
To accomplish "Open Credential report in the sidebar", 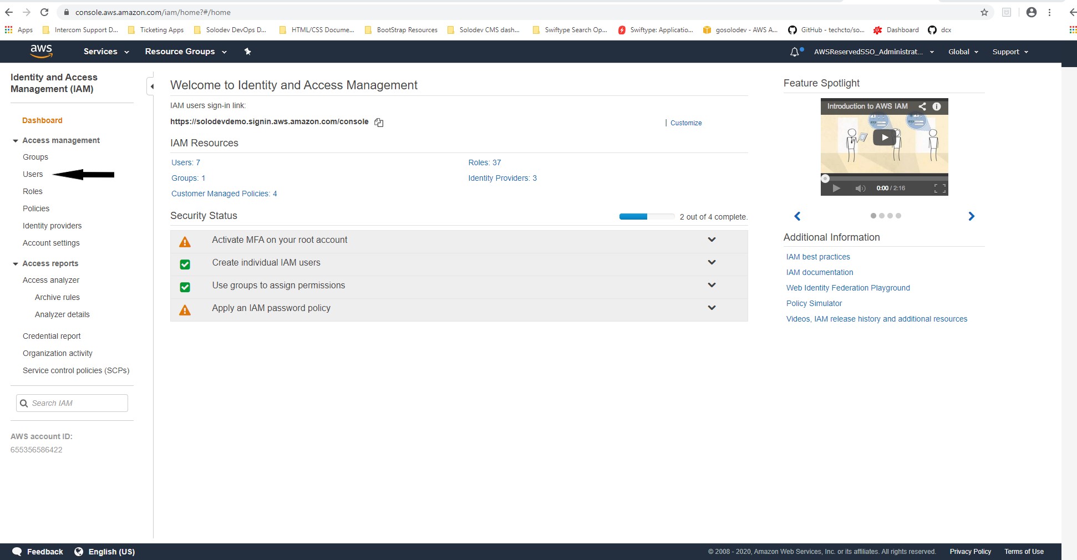I will coord(52,336).
